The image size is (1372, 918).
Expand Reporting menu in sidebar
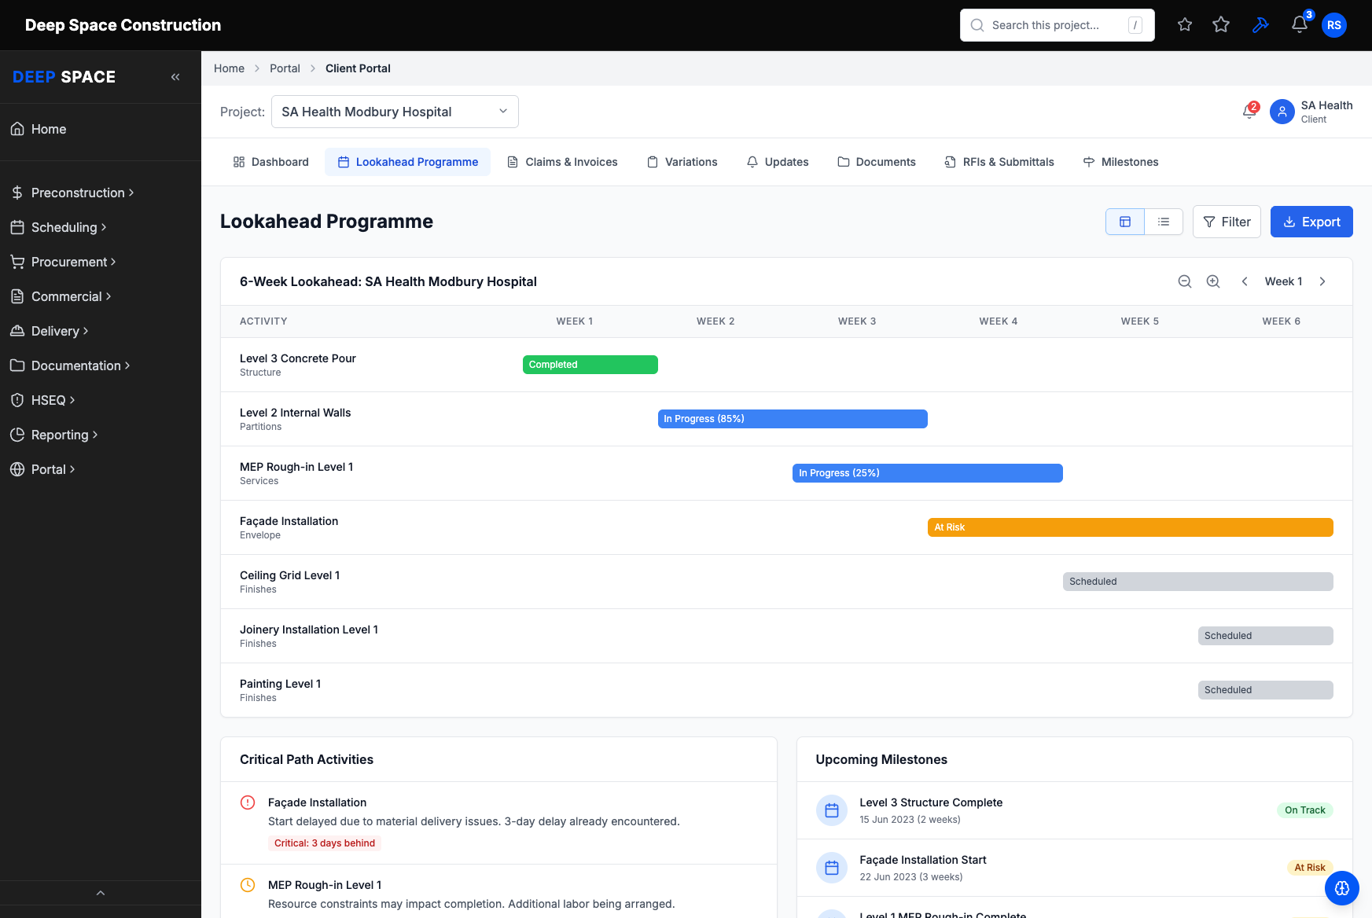pyautogui.click(x=53, y=435)
